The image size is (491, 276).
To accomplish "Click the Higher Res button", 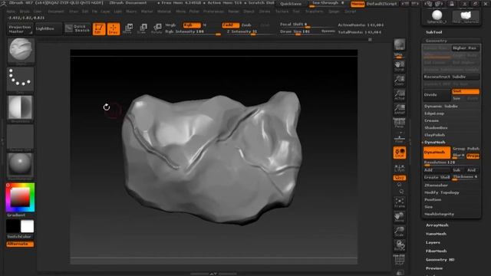I will pyautogui.click(x=466, y=48).
